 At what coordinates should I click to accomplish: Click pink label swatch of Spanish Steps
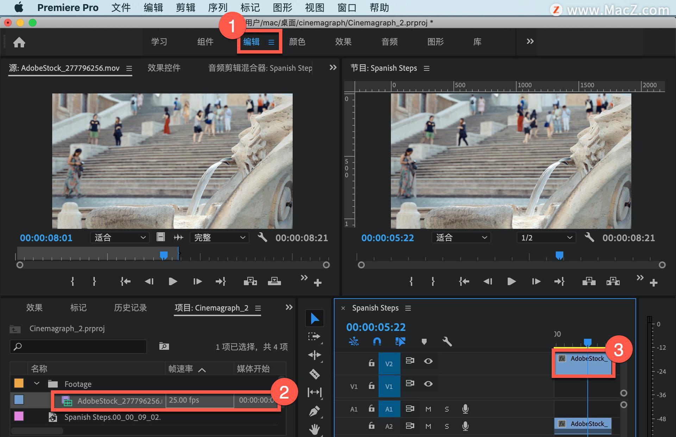[19, 416]
